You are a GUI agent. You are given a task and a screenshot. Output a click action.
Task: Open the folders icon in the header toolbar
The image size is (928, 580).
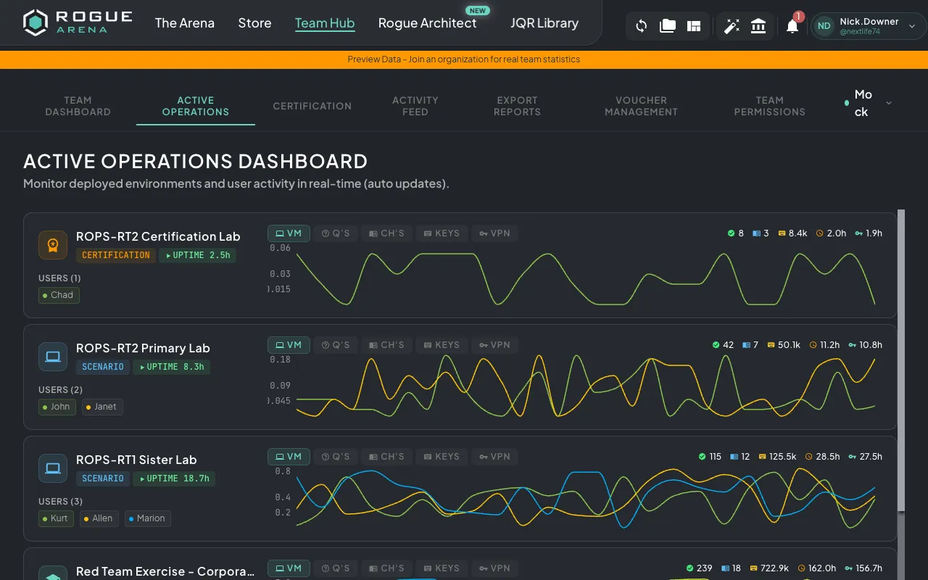tap(667, 25)
